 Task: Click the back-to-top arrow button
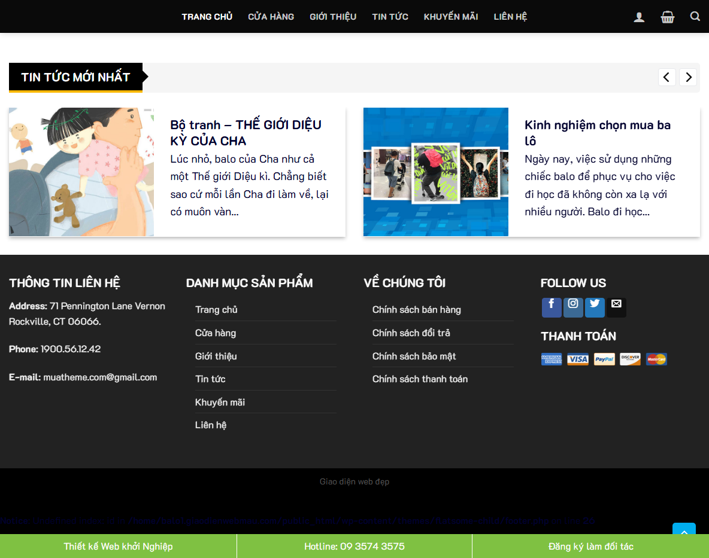(x=684, y=532)
